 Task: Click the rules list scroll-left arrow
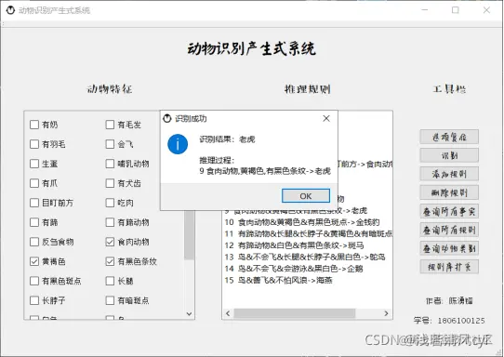click(x=228, y=313)
